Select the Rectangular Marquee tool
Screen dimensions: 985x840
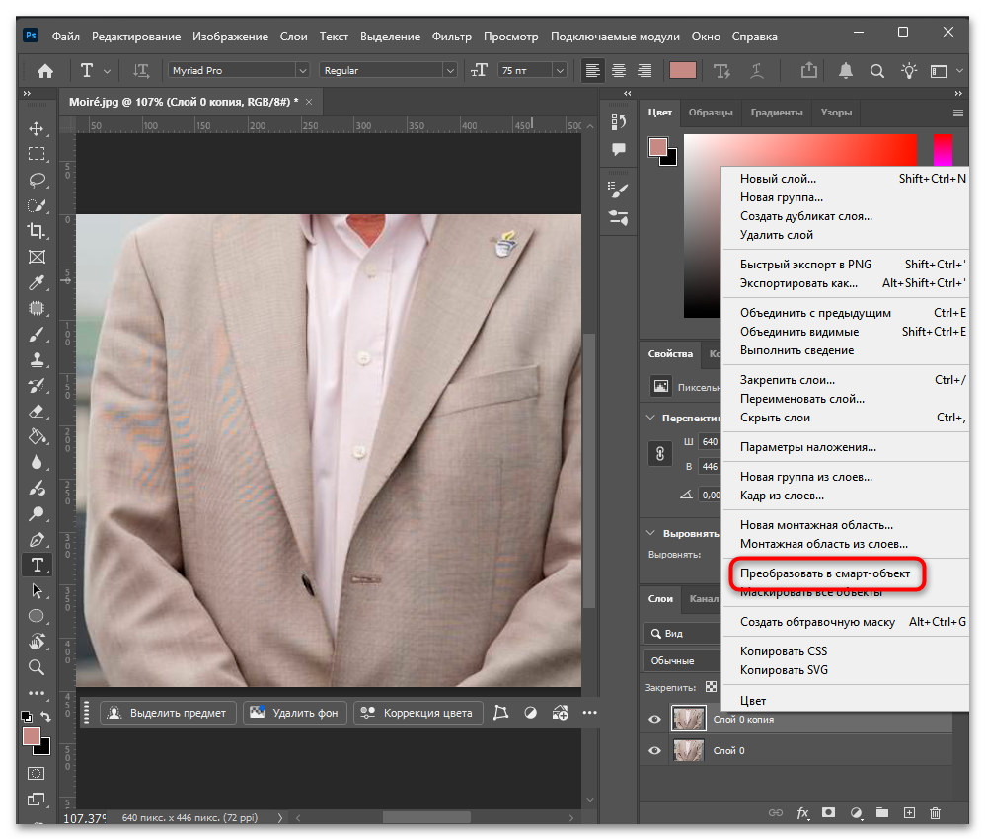tap(37, 155)
